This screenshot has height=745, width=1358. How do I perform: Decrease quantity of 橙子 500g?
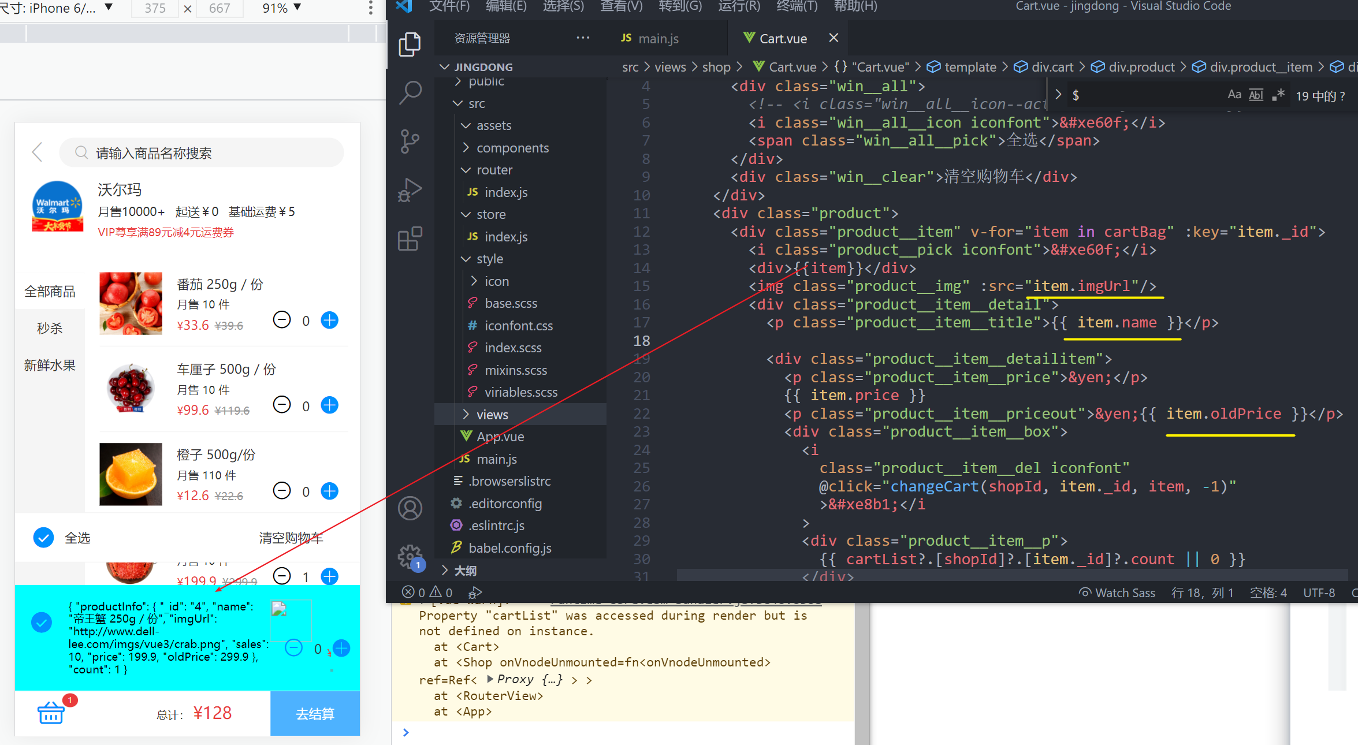click(282, 491)
